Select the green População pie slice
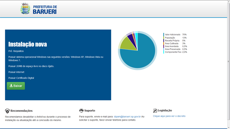Screen dimensions: 230x129 [x=125, y=44]
